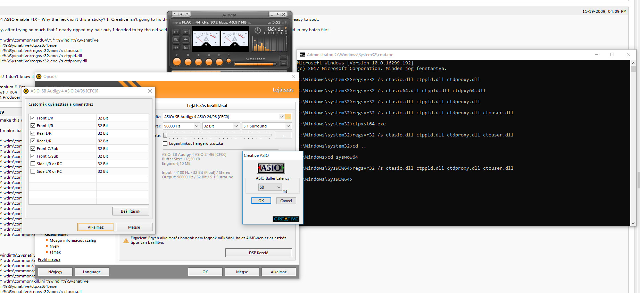Image resolution: width=640 pixels, height=293 pixels.
Task: Enable Logaritmikus hangerő csúszka checkbox
Action: pos(165,143)
